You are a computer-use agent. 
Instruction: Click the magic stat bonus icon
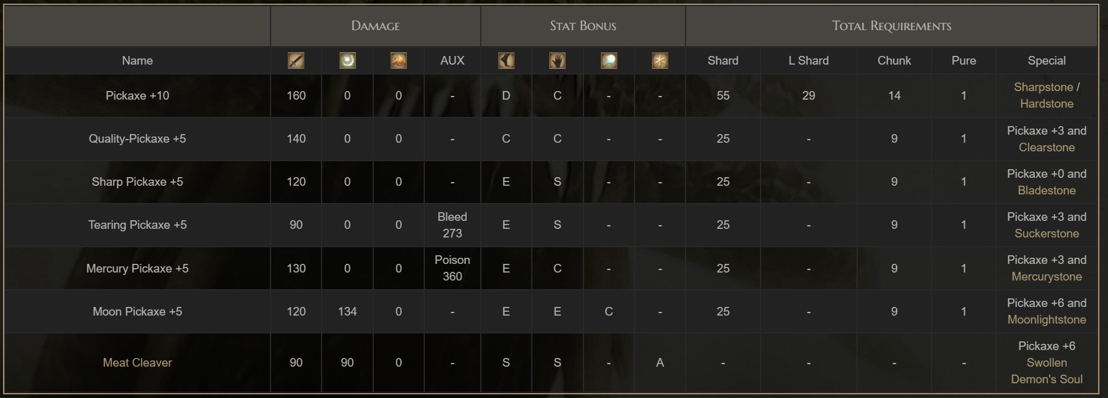[609, 60]
